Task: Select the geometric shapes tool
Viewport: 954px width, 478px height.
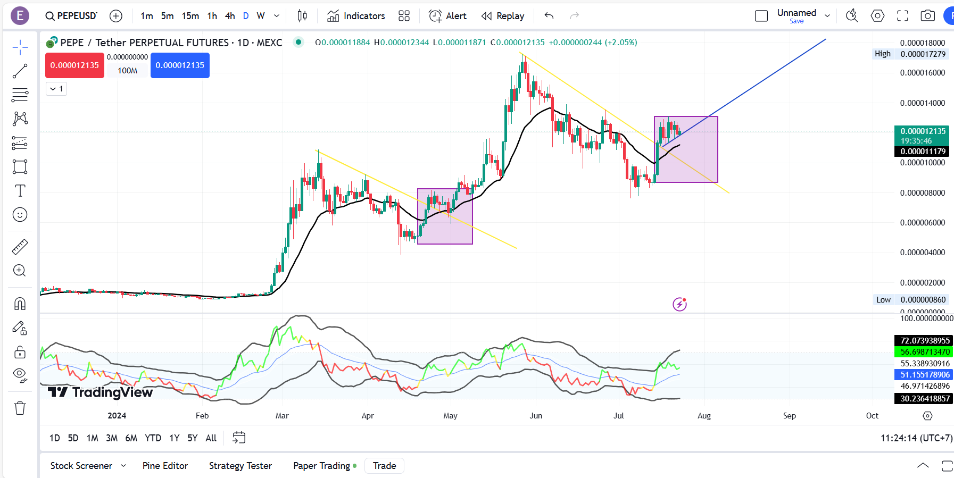Action: [20, 166]
